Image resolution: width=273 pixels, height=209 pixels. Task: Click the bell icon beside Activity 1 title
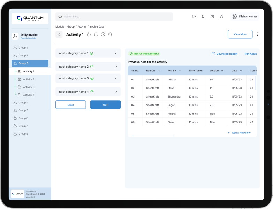96,34
